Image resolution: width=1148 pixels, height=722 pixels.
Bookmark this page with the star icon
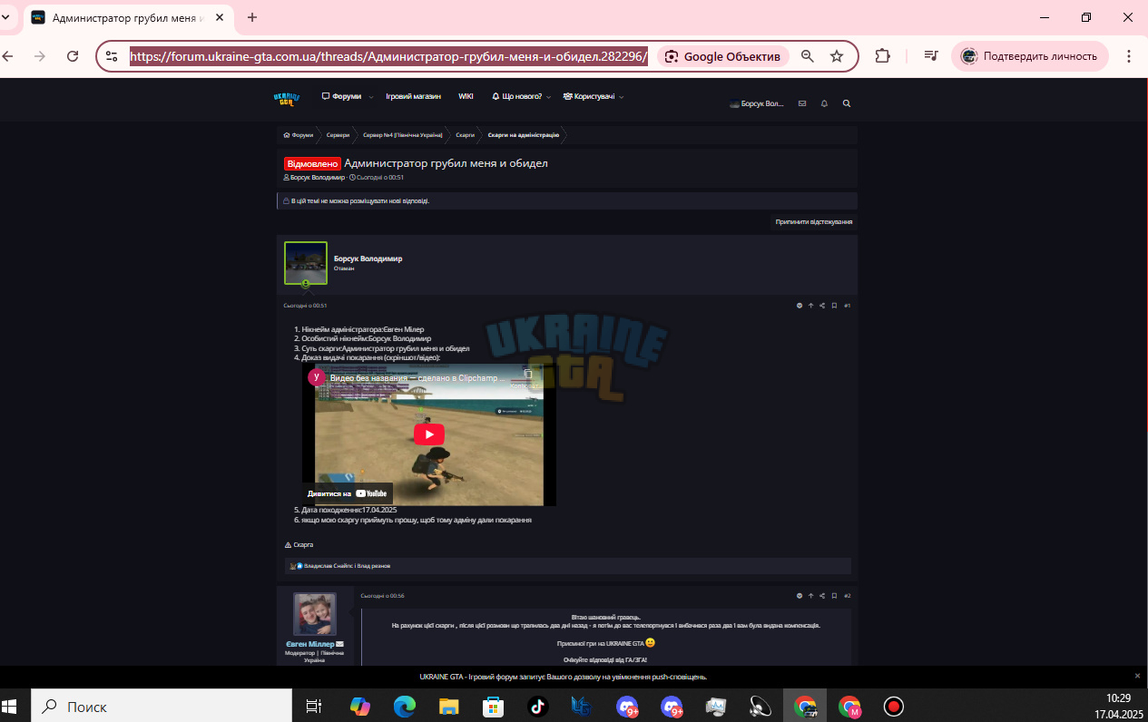coord(837,56)
